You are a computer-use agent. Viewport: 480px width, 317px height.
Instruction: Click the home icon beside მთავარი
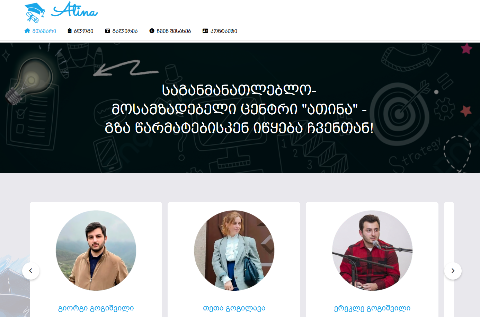click(x=27, y=31)
